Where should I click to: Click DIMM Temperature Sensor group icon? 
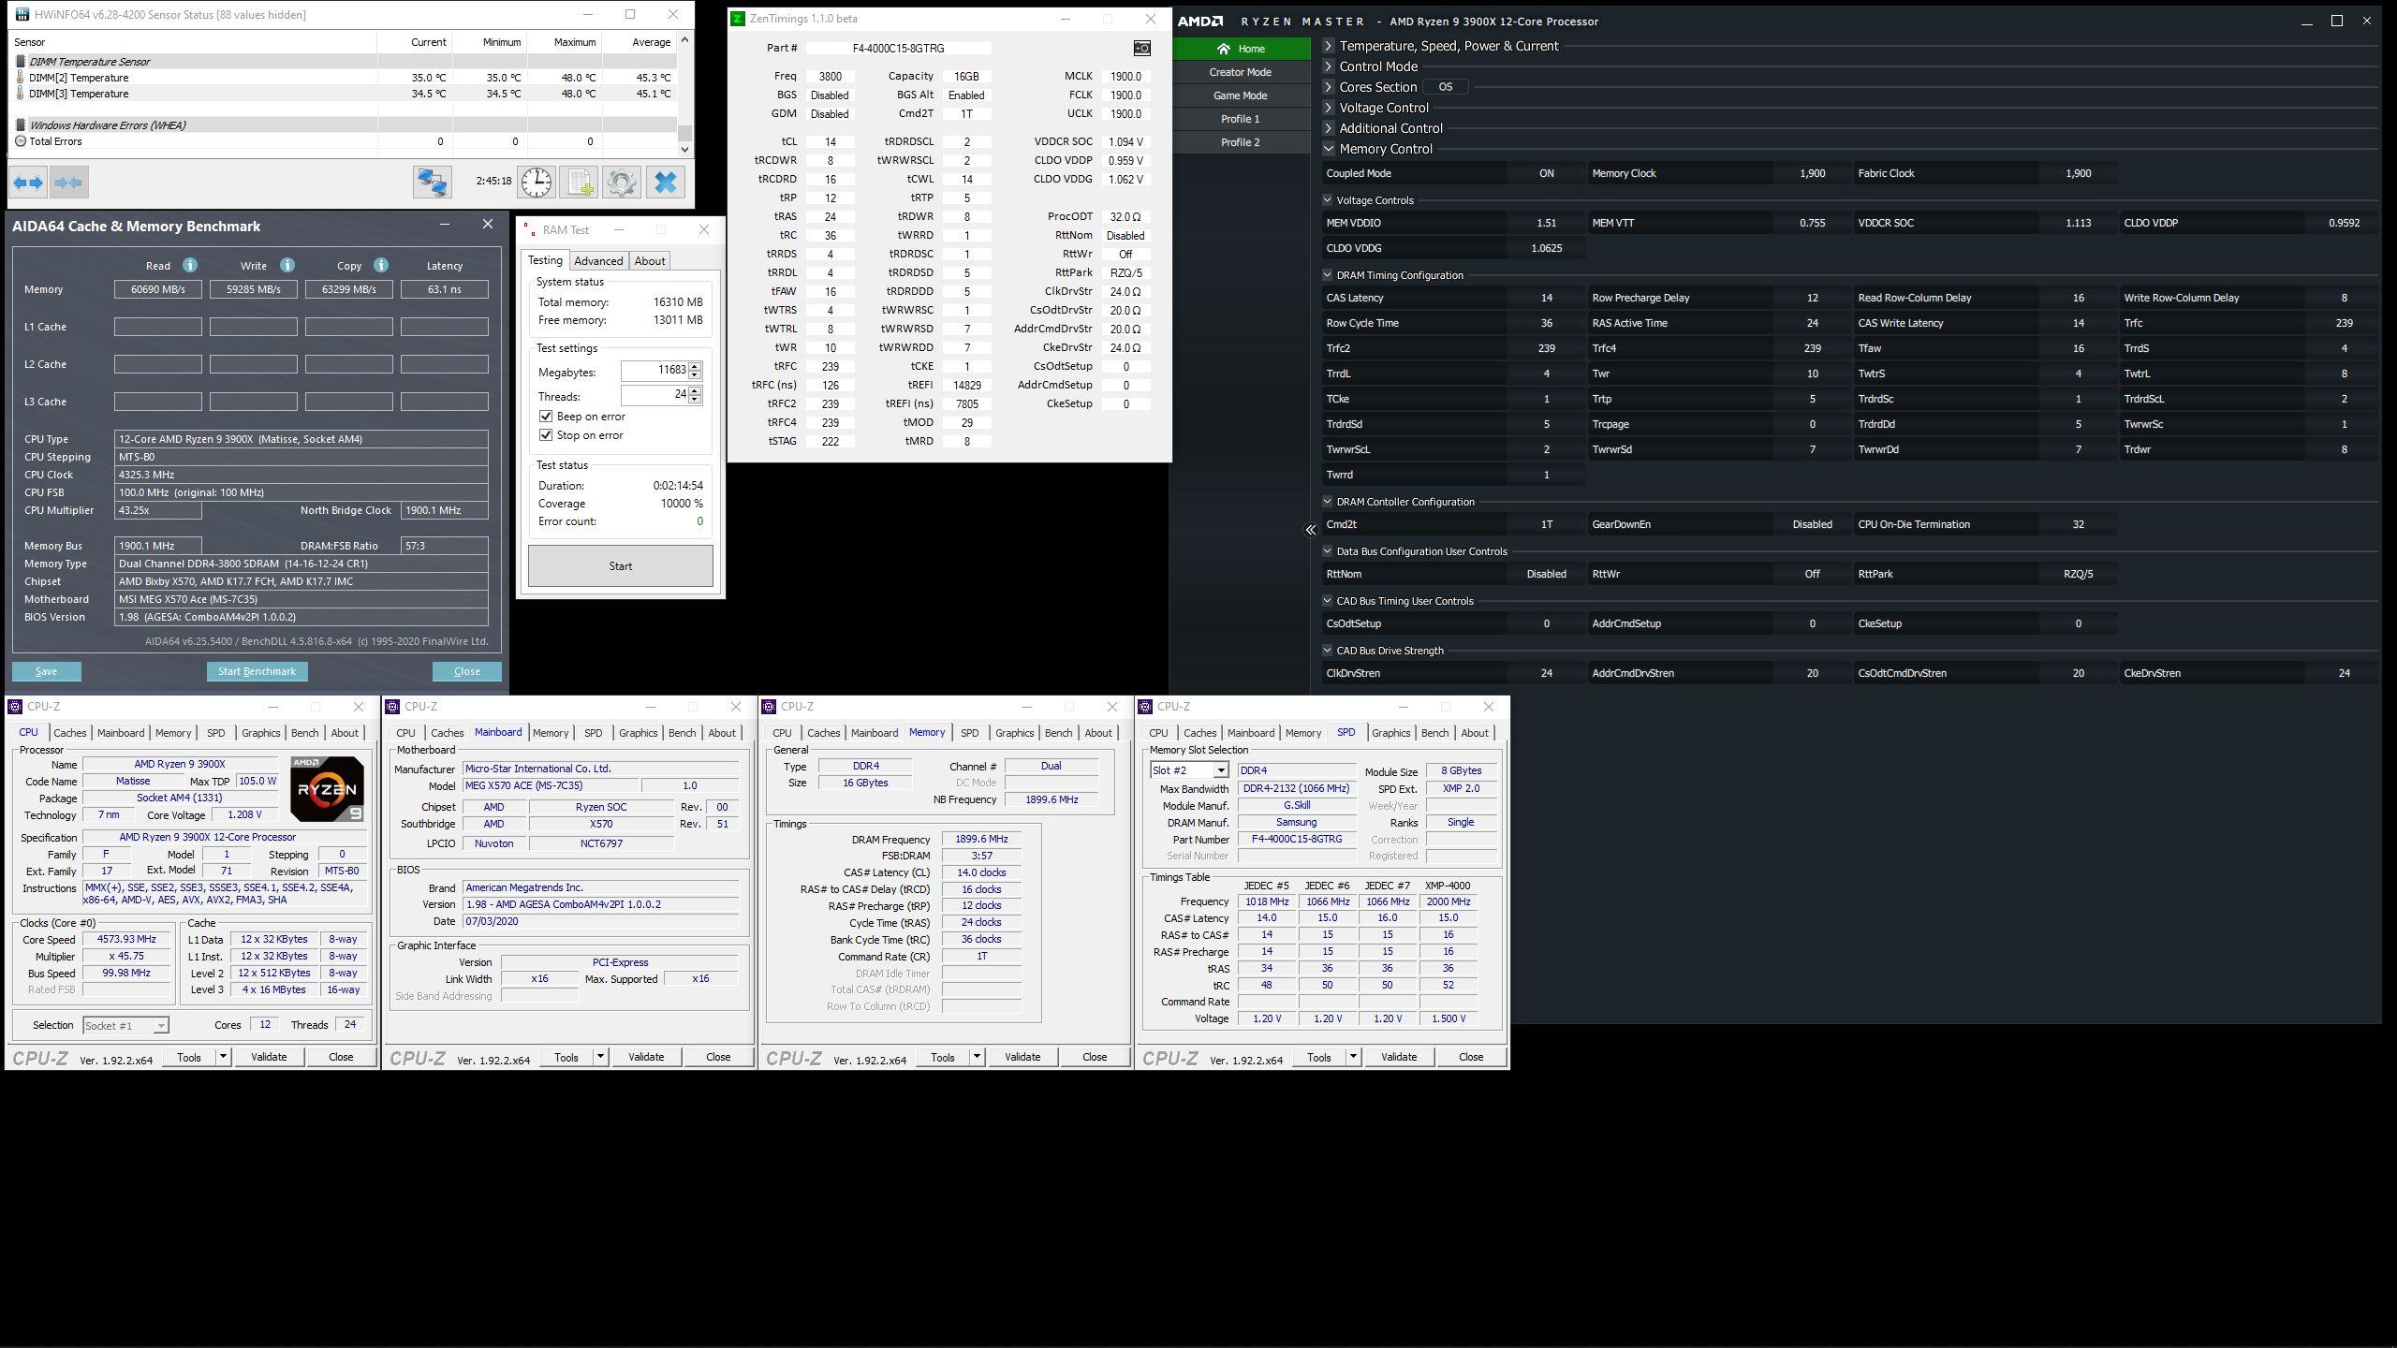(21, 62)
